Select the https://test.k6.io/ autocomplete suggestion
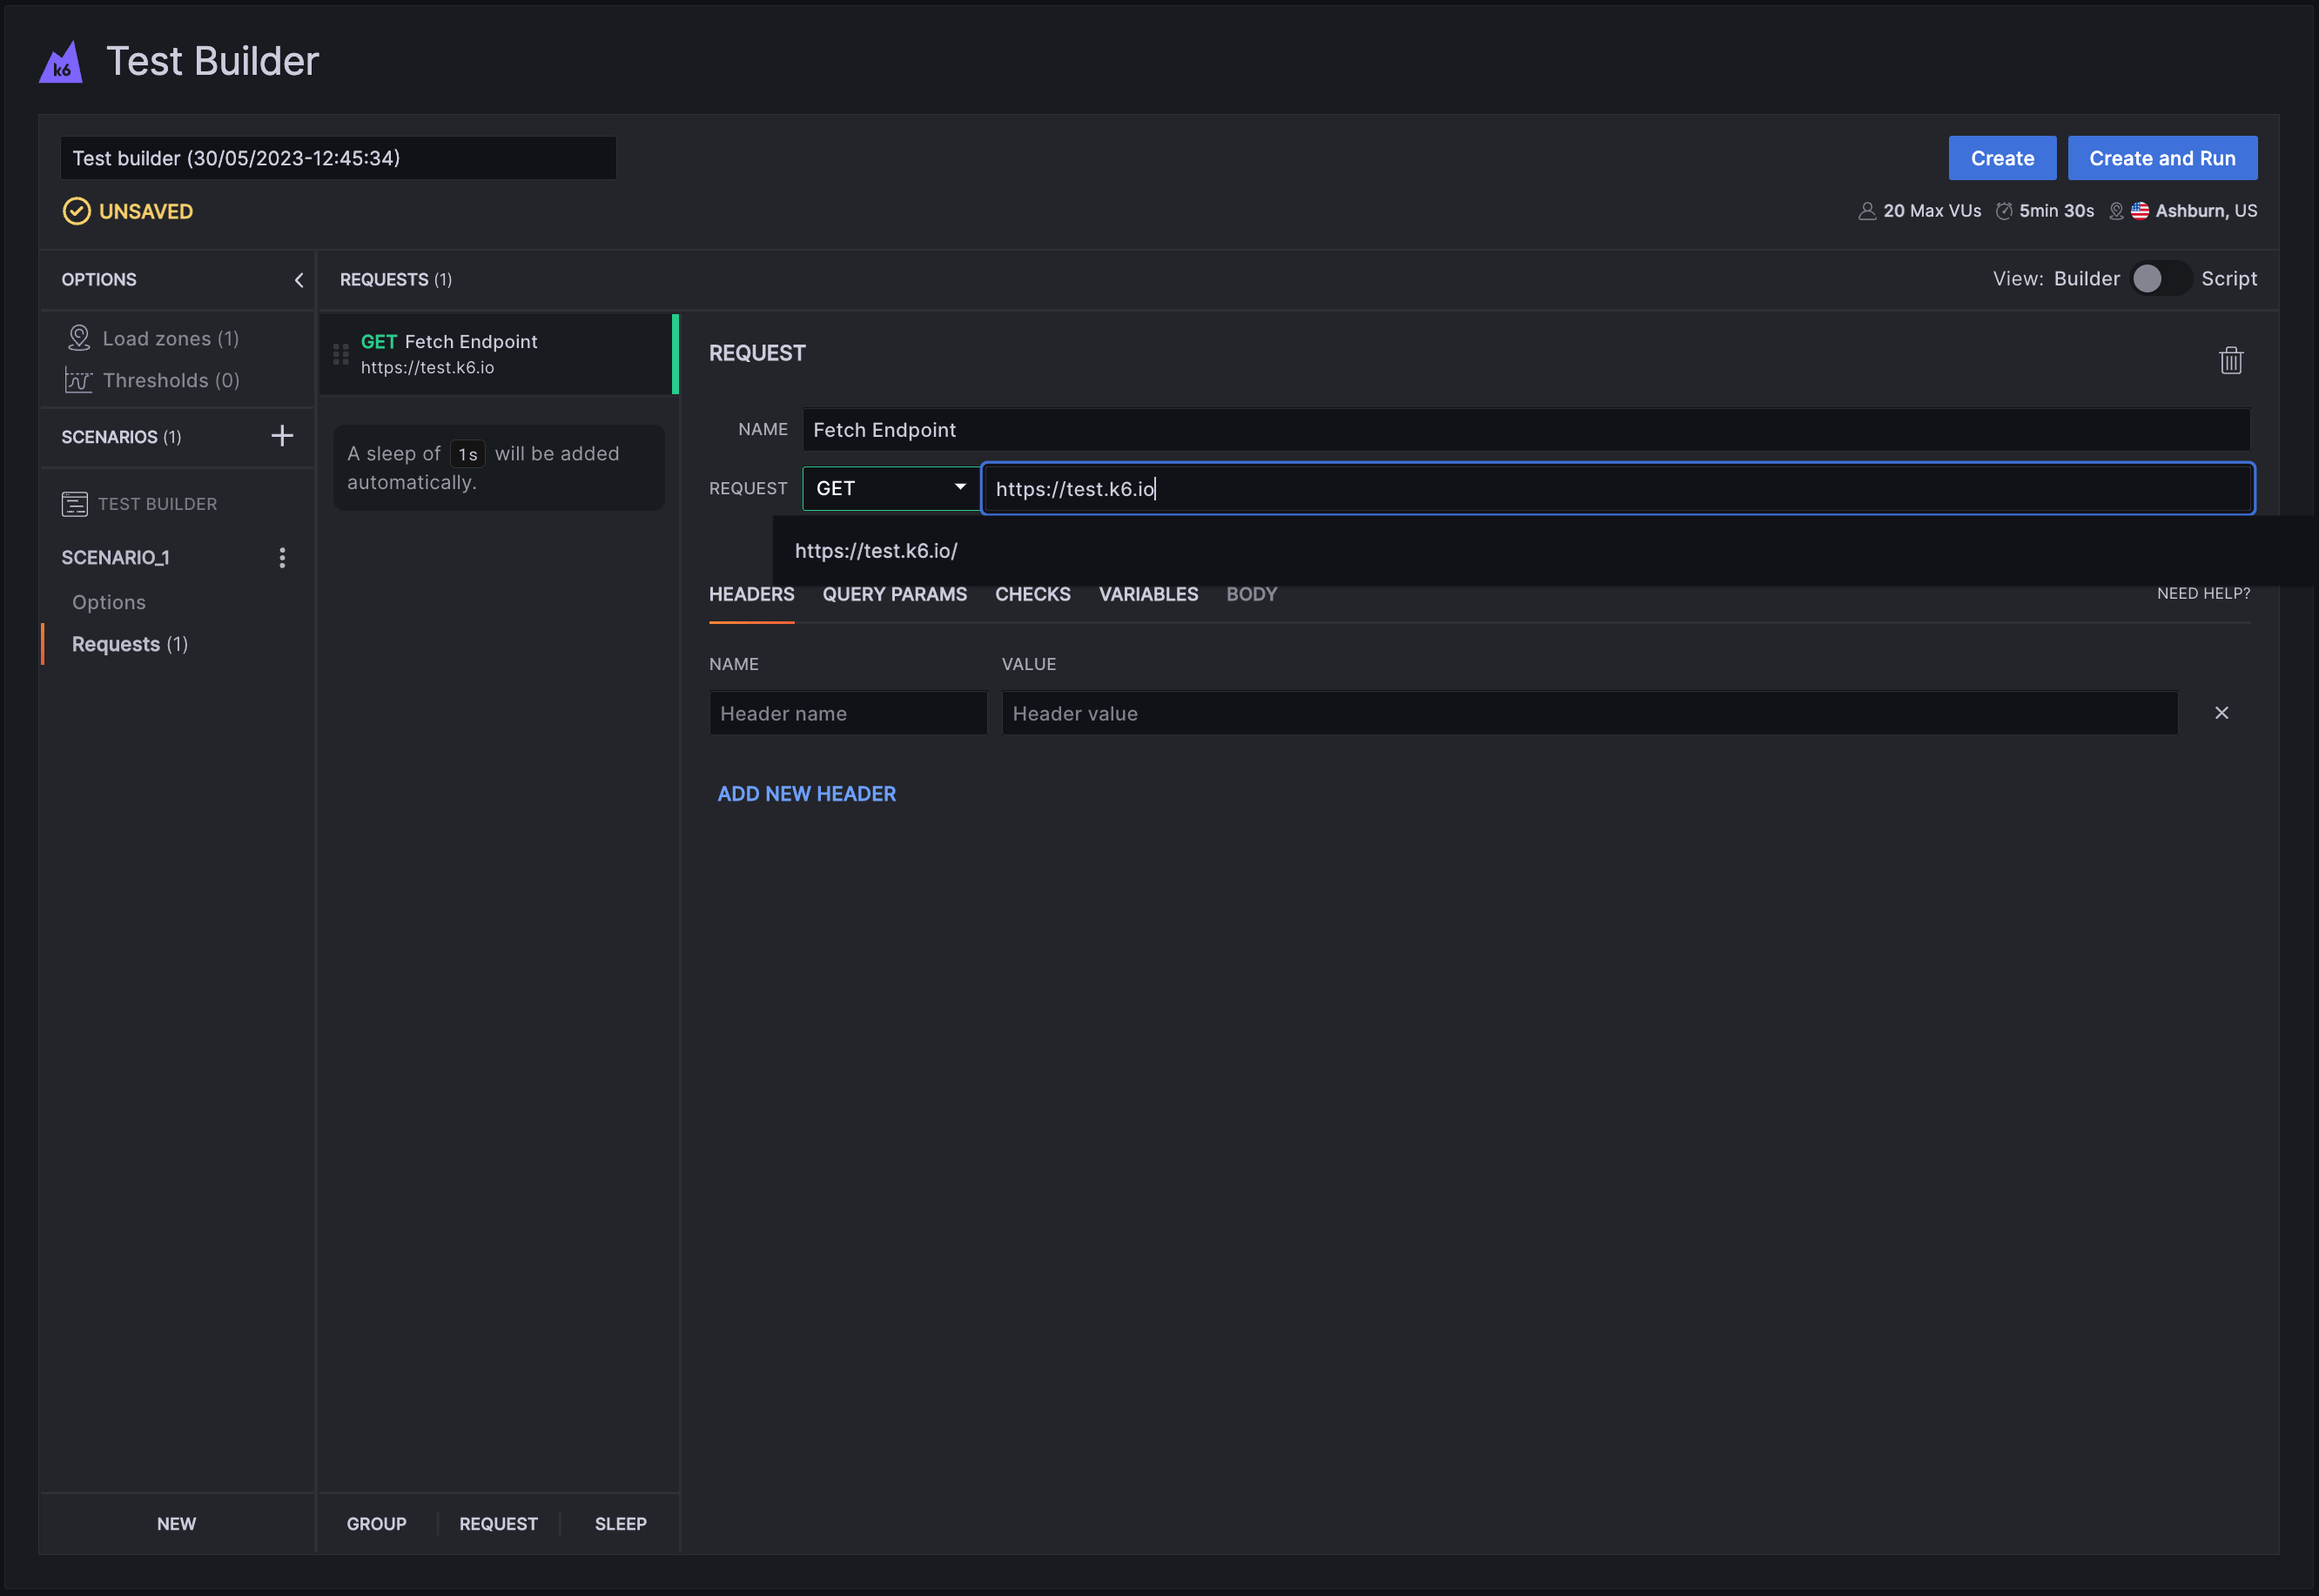Image resolution: width=2319 pixels, height=1596 pixels. point(876,550)
